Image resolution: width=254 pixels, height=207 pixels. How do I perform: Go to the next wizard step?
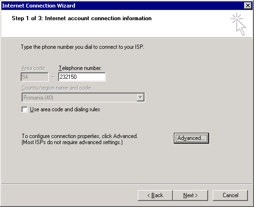190,195
